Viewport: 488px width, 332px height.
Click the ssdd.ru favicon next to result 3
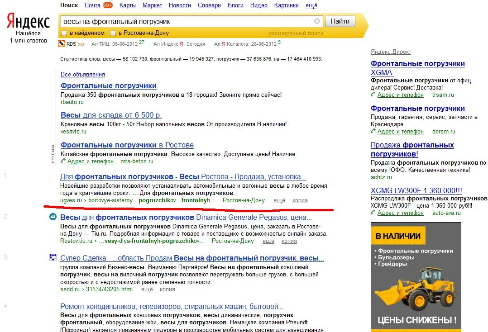click(x=53, y=257)
